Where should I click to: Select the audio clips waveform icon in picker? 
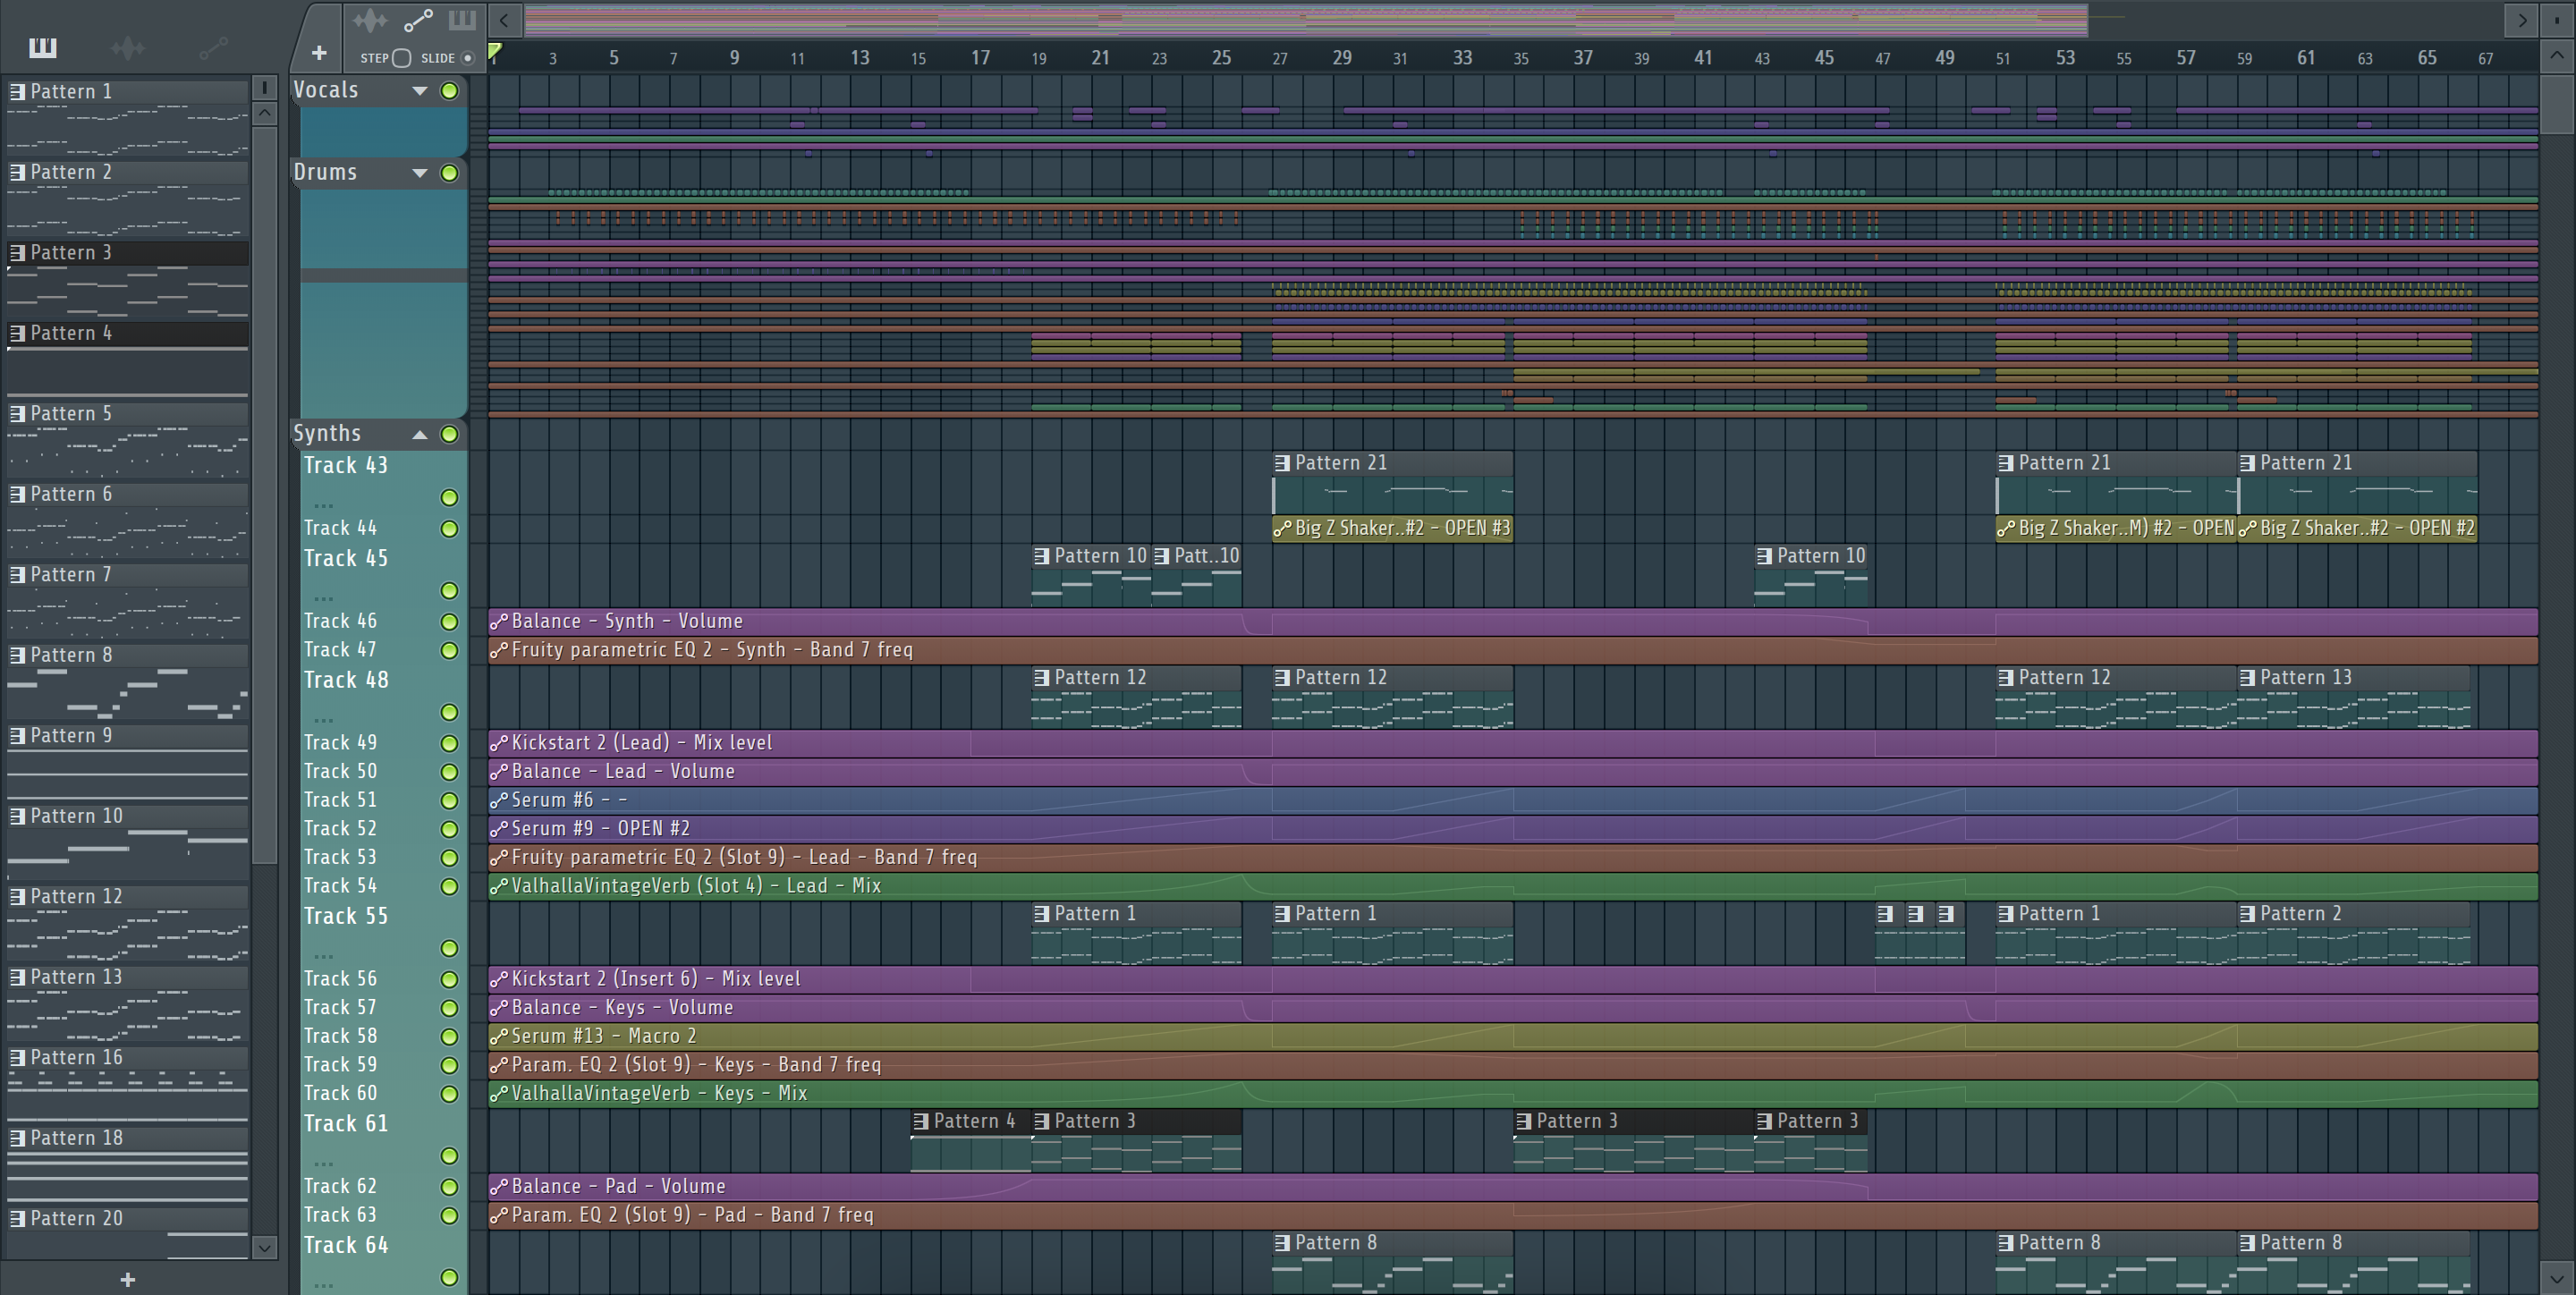click(128, 47)
